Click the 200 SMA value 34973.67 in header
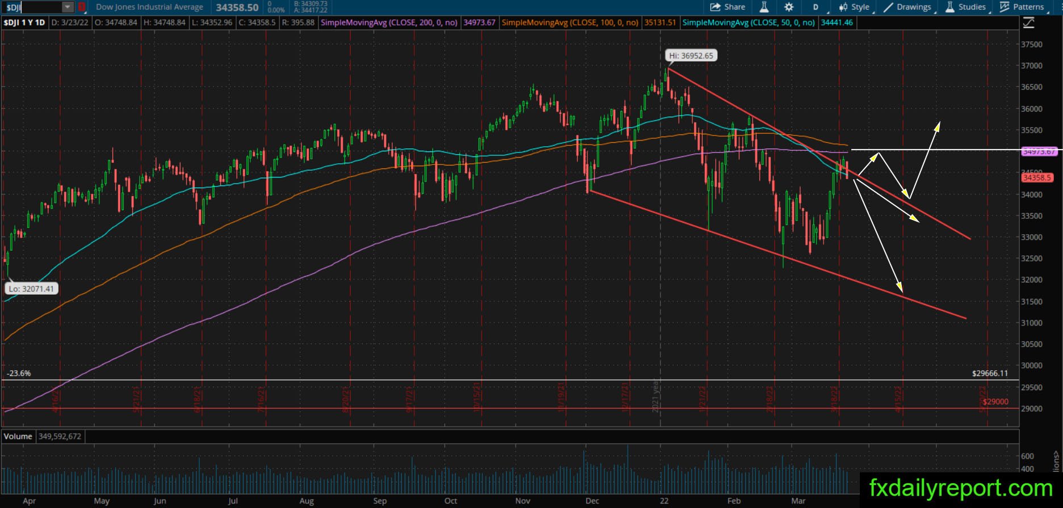 [x=480, y=23]
